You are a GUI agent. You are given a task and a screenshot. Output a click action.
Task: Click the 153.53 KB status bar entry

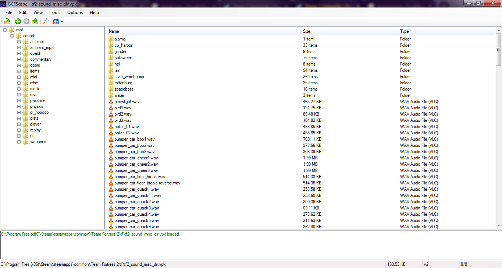point(396,264)
